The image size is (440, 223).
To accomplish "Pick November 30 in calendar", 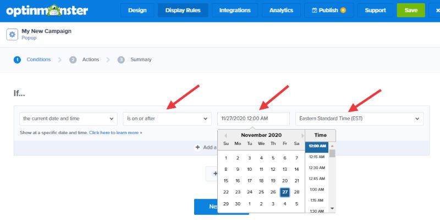I will click(238, 204).
